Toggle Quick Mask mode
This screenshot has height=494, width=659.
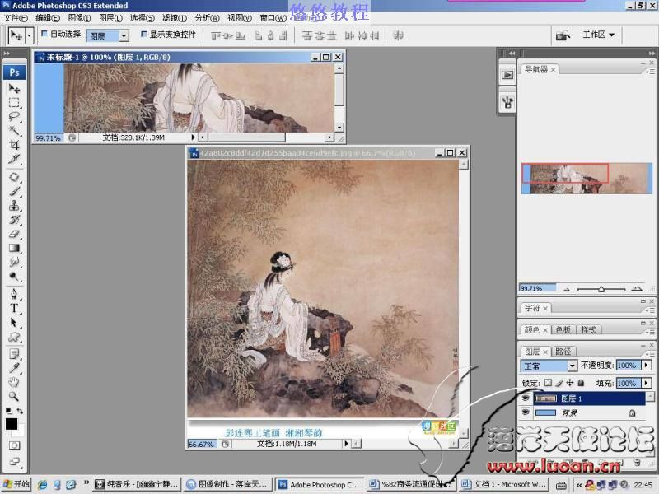[14, 445]
